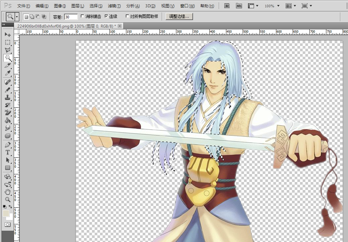
Task: Activate the Horizontal Type tool
Action: pyautogui.click(x=8, y=152)
